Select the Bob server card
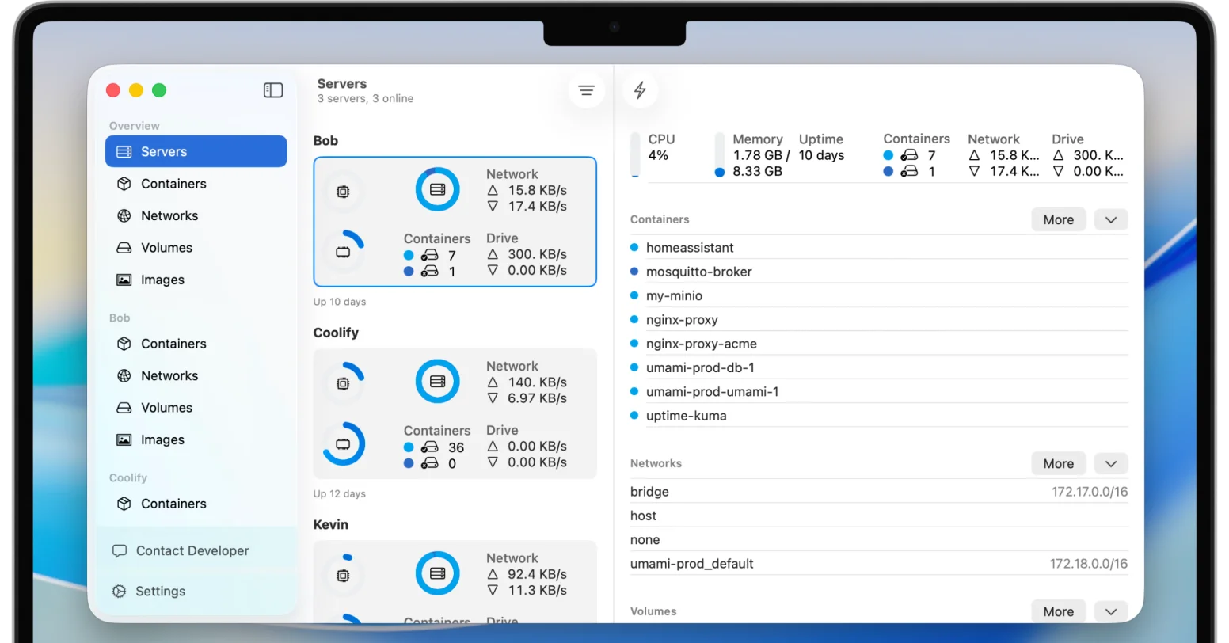 tap(455, 222)
